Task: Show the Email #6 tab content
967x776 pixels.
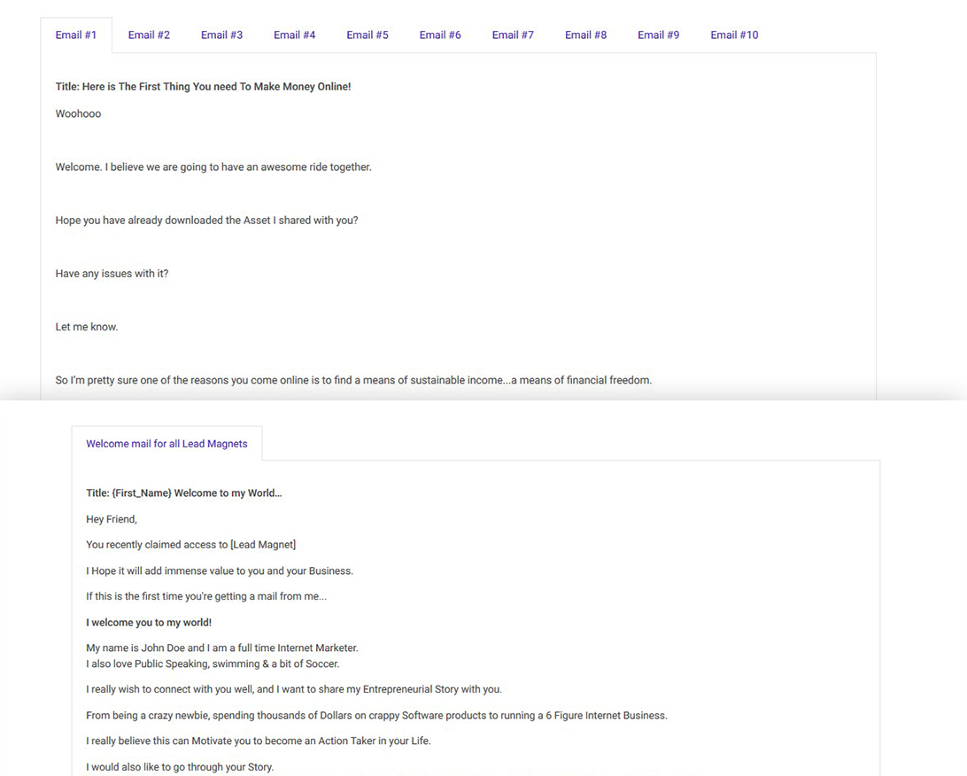Action: [440, 35]
